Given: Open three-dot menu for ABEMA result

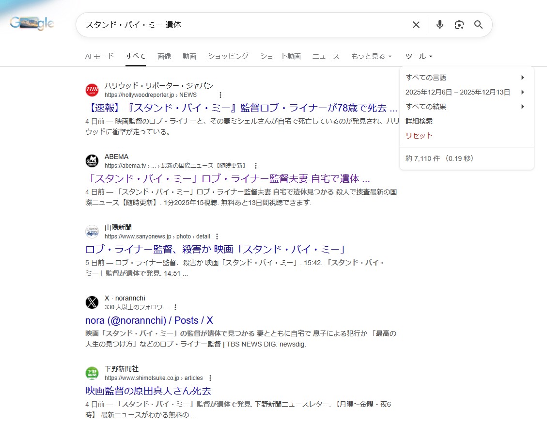Looking at the screenshot, I should click(x=256, y=166).
